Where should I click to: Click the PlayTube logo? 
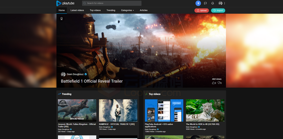(65, 3)
